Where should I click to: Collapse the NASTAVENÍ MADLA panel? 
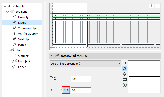pyautogui.click(x=51, y=56)
